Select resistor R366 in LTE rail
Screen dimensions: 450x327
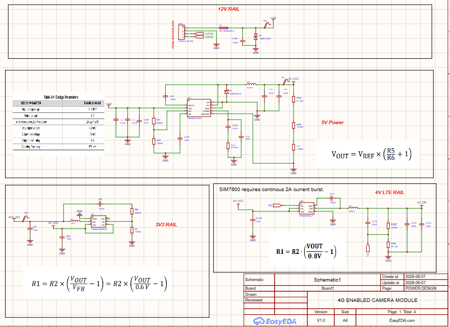pyautogui.click(x=388, y=244)
